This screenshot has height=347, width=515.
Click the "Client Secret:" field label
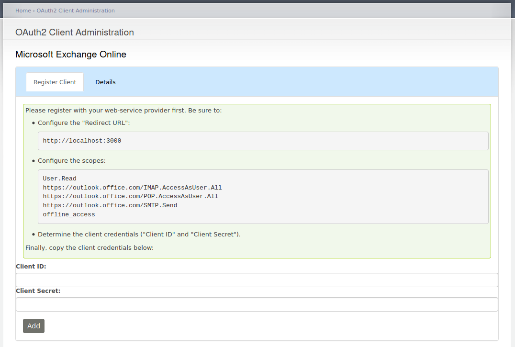point(38,291)
